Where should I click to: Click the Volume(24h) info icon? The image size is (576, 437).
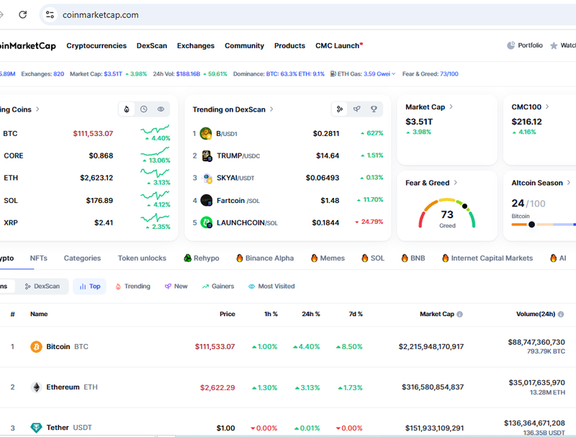coord(561,315)
